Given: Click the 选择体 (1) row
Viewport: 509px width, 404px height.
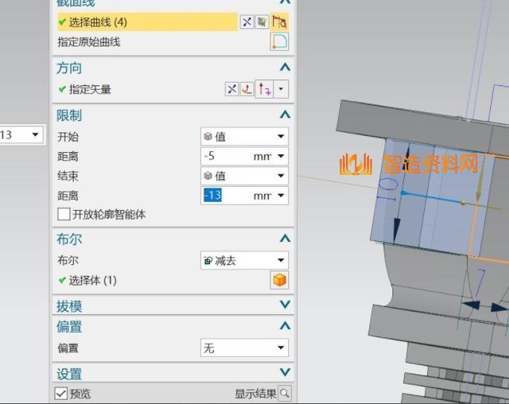Looking at the screenshot, I should [x=87, y=281].
